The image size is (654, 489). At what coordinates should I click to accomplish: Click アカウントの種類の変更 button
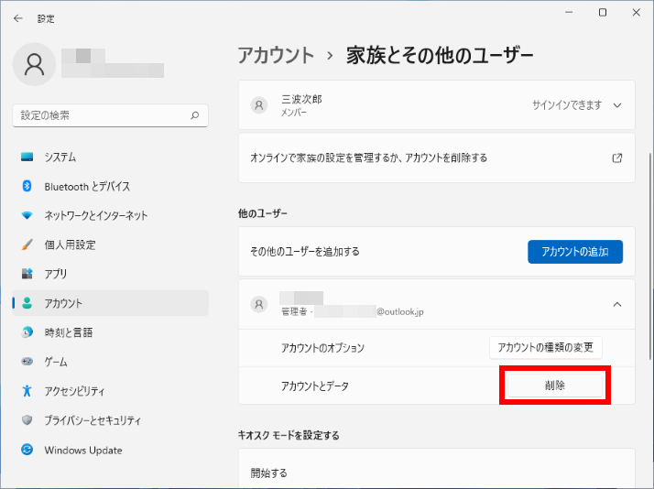tap(546, 348)
